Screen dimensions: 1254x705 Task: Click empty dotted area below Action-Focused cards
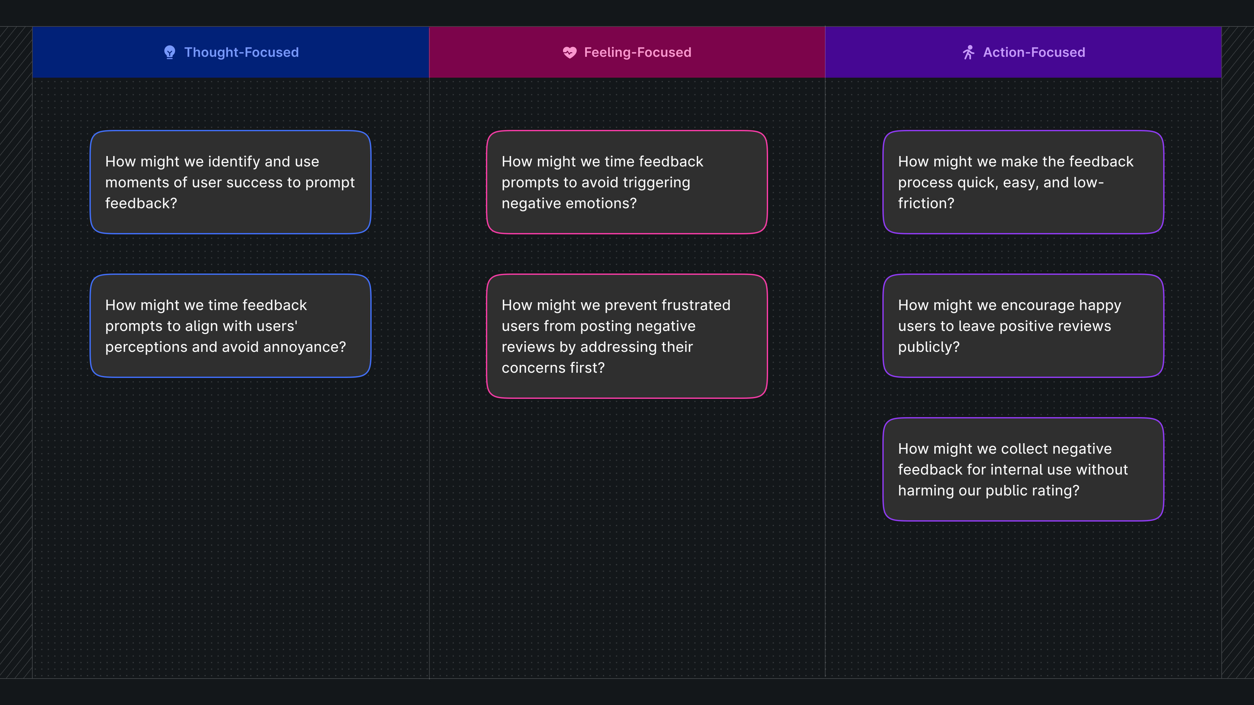1023,599
